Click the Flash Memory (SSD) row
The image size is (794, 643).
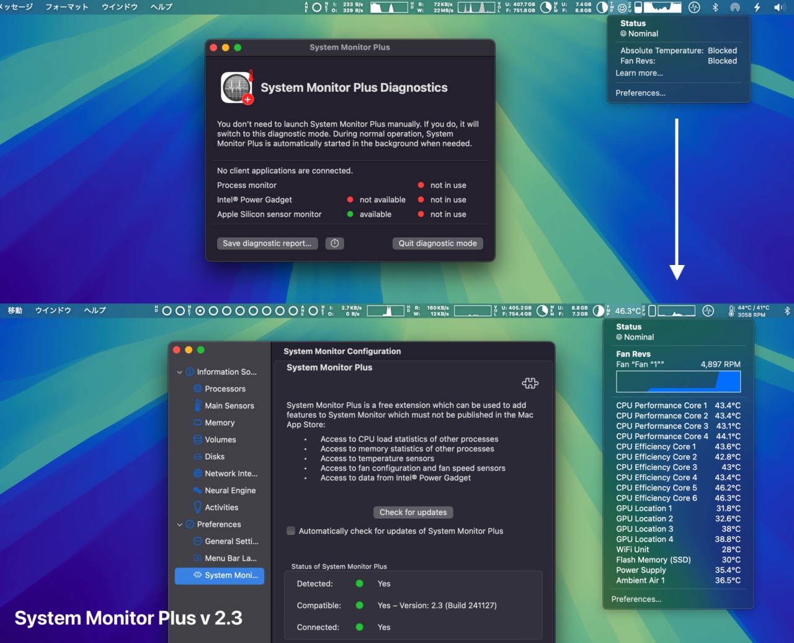(x=678, y=560)
